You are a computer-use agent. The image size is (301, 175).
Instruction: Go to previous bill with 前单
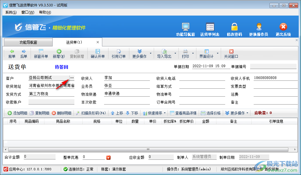pos(12,54)
